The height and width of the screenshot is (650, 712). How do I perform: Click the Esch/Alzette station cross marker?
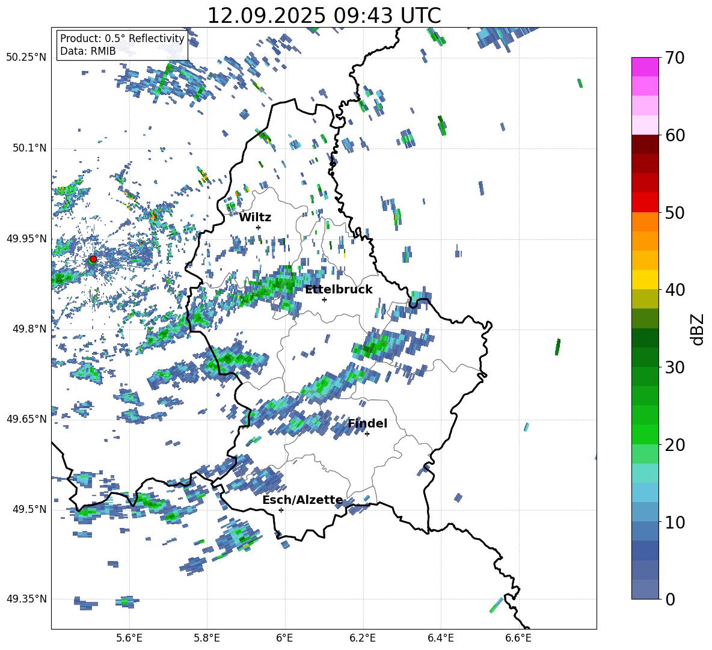coord(281,510)
